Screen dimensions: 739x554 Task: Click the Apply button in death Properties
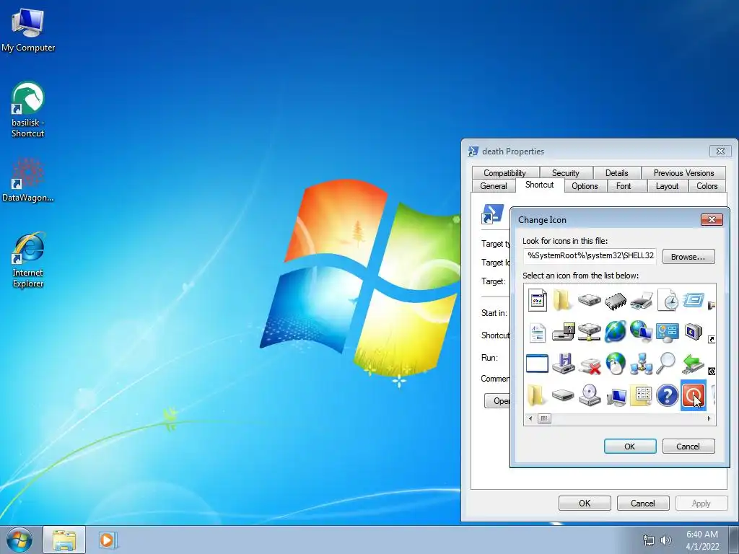701,503
